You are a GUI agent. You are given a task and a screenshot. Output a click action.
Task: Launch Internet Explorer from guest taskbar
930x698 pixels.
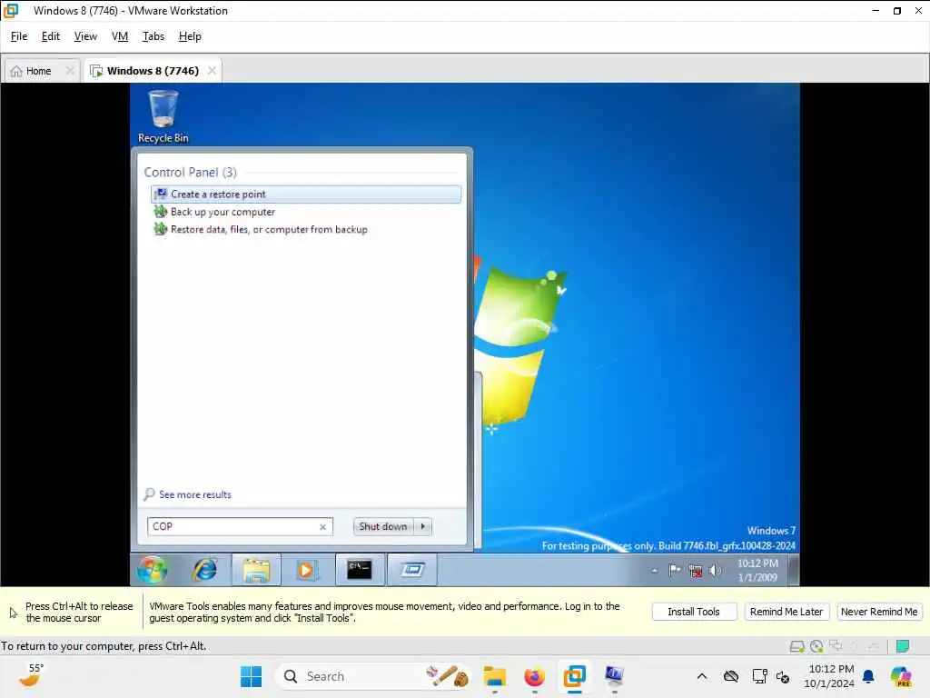tap(204, 570)
